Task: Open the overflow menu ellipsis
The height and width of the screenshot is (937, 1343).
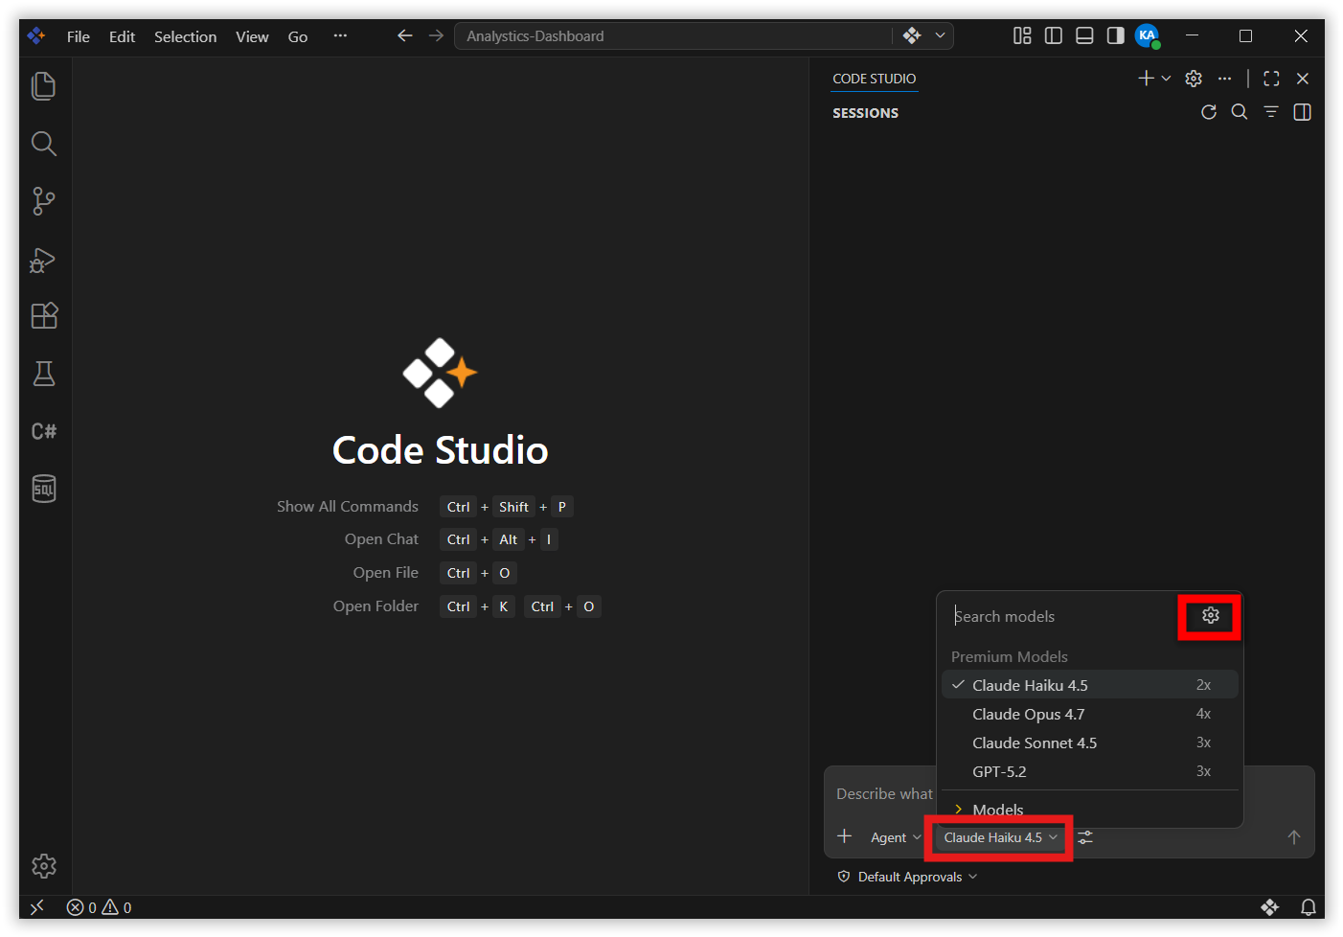Action: click(x=340, y=35)
